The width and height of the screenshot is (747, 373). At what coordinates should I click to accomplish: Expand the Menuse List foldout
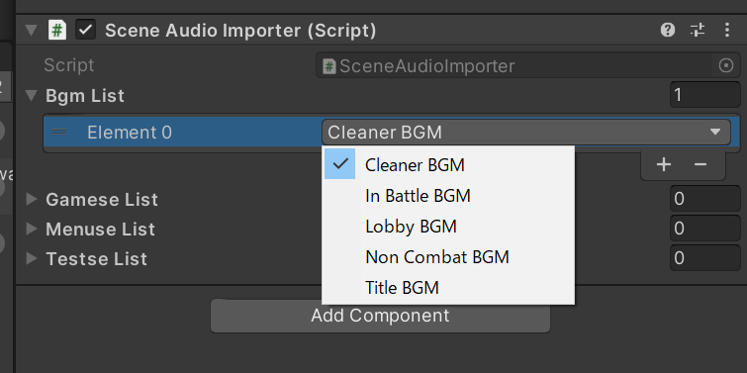pyautogui.click(x=32, y=230)
